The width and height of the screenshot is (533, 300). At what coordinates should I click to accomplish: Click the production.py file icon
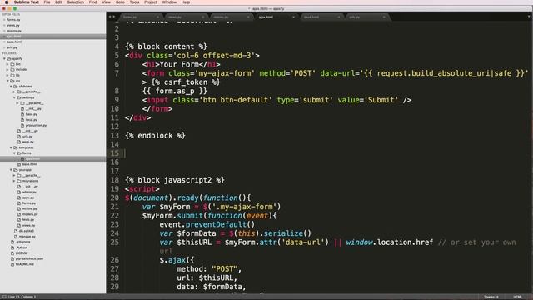pyautogui.click(x=22, y=126)
